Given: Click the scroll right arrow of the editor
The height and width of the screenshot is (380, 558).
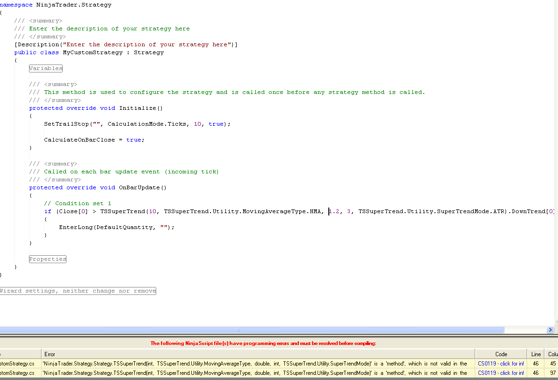Looking at the screenshot, I should click(x=550, y=330).
